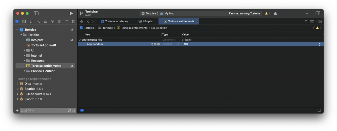This screenshot has height=131, width=337.
Task: Open App Sandbox key name stepper
Action: [x=152, y=44]
